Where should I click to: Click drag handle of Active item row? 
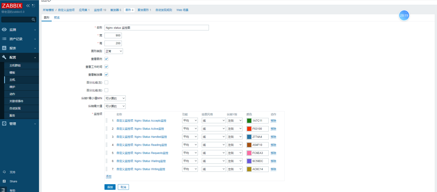coord(107,129)
